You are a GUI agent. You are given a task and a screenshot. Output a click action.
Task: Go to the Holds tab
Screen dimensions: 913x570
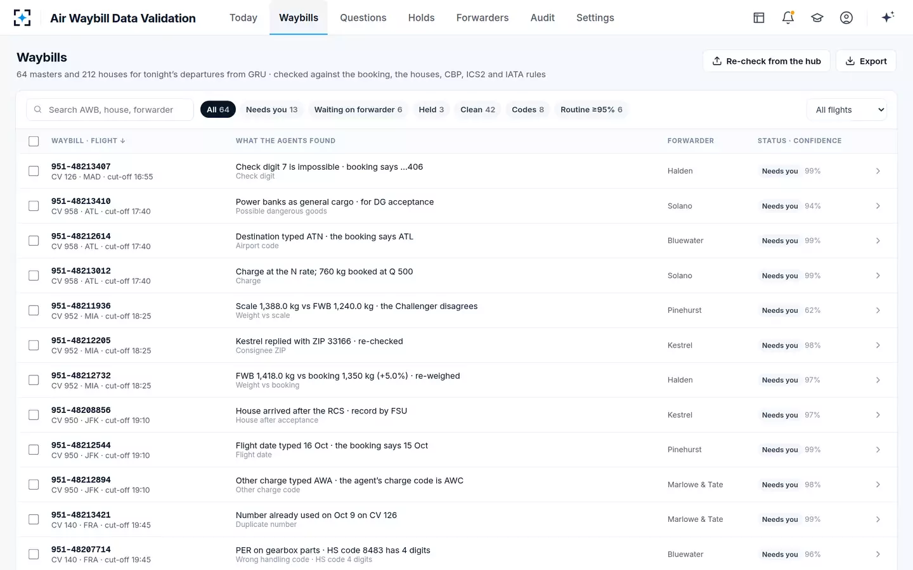pyautogui.click(x=421, y=18)
